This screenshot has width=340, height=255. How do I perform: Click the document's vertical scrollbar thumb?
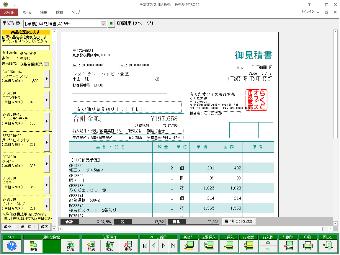pos(335,86)
